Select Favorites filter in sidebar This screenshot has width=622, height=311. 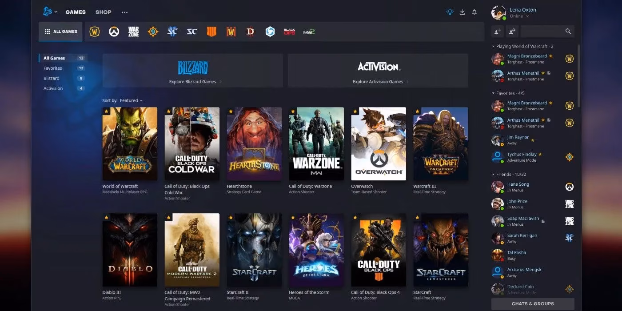click(63, 68)
